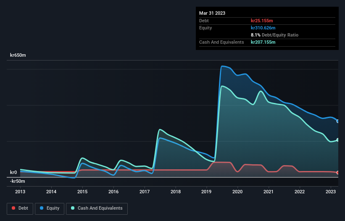Click the 2023 x-axis label
The image size is (345, 221).
(x=331, y=192)
